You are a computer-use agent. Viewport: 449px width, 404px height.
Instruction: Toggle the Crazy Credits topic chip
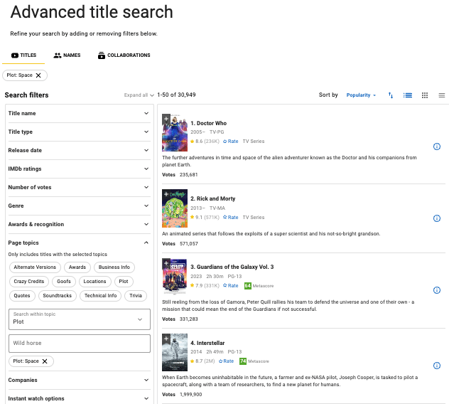(x=29, y=282)
